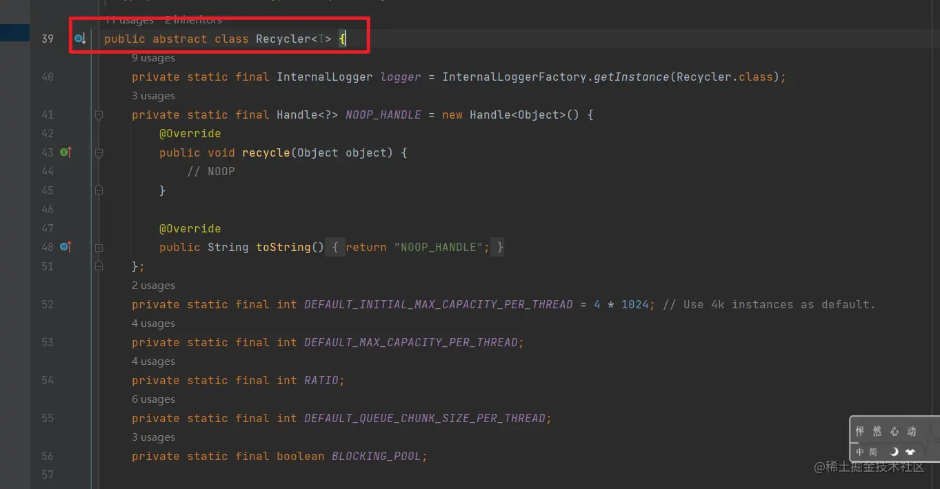Screen dimensions: 940x489
Task: Open the '6 usages' hint above DEFAULT_QUEUE_CHUNK_SIZE_PER_THREAD
Action: [x=153, y=399]
